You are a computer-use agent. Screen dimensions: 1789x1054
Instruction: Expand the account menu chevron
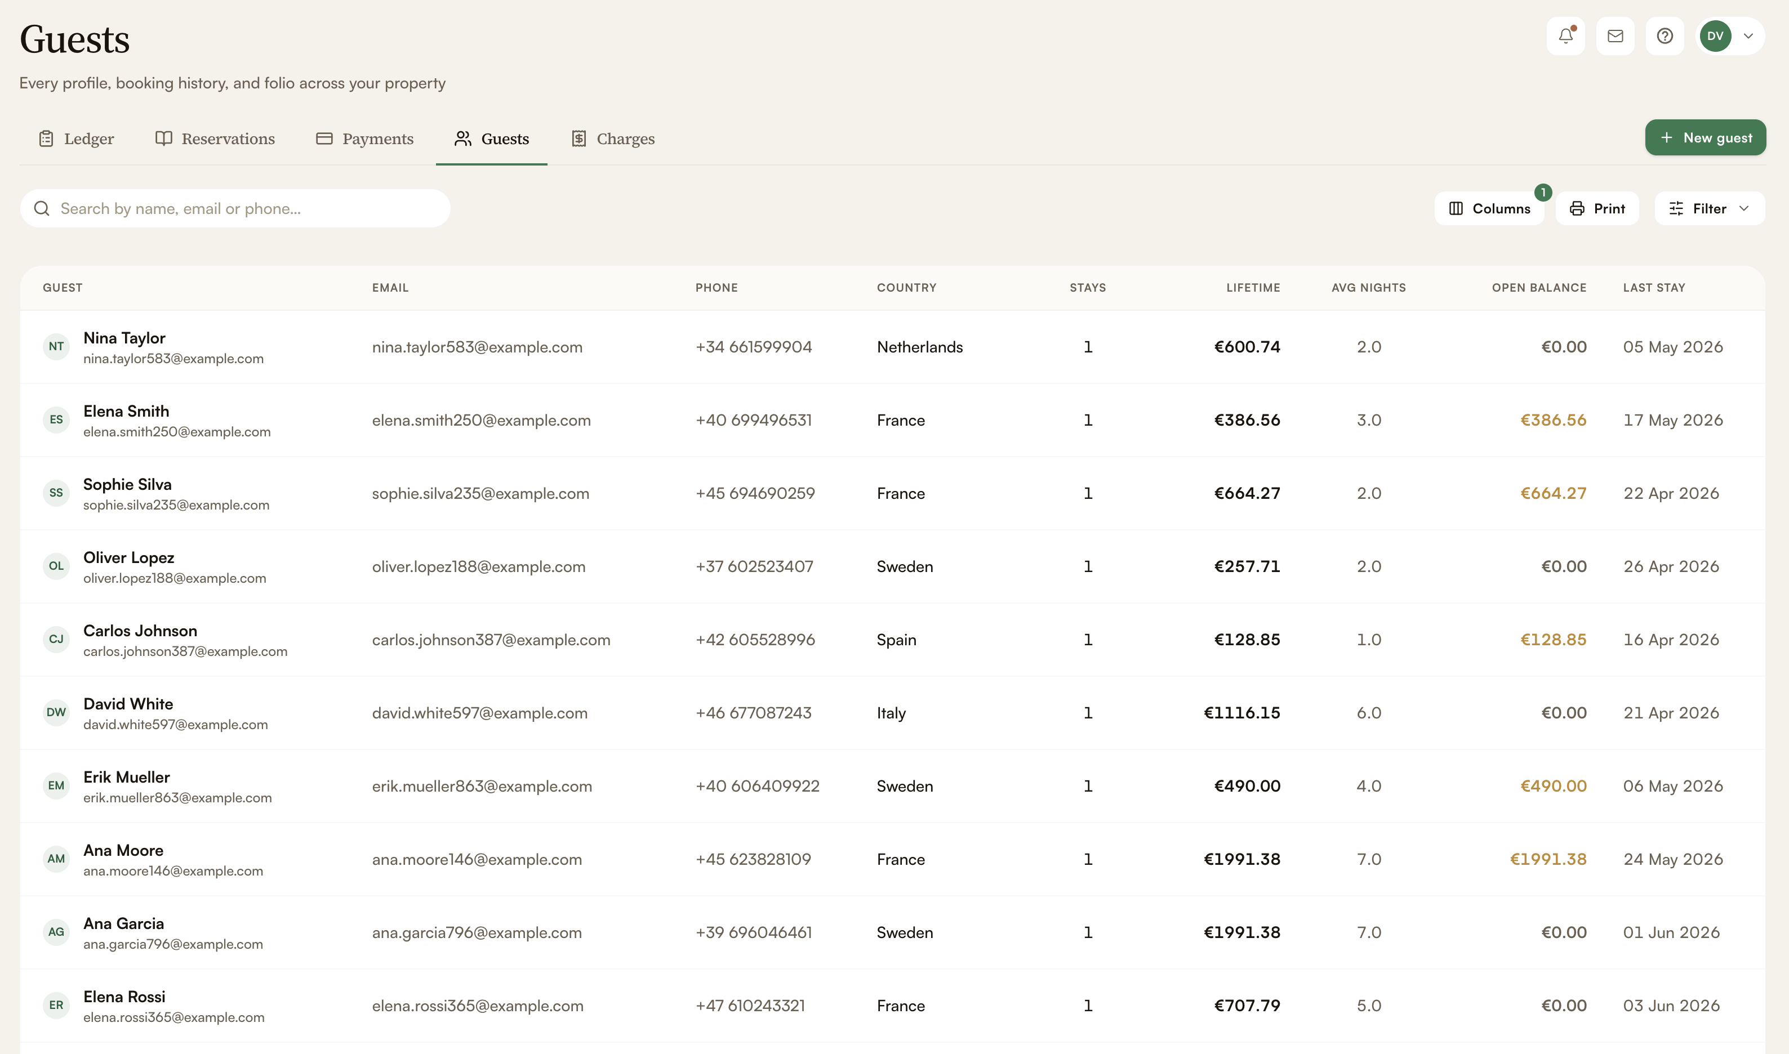pyautogui.click(x=1748, y=35)
